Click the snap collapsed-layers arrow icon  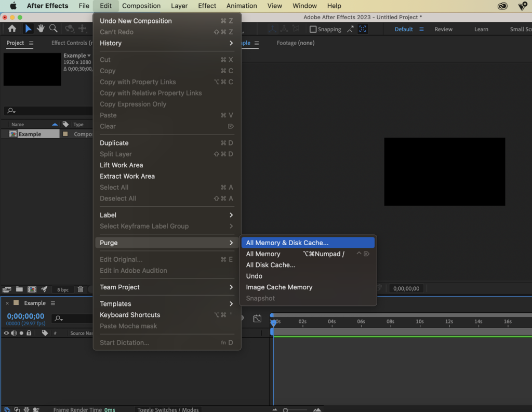350,29
